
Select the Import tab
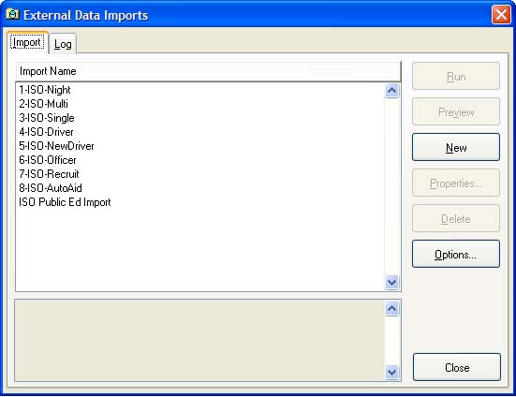(27, 42)
